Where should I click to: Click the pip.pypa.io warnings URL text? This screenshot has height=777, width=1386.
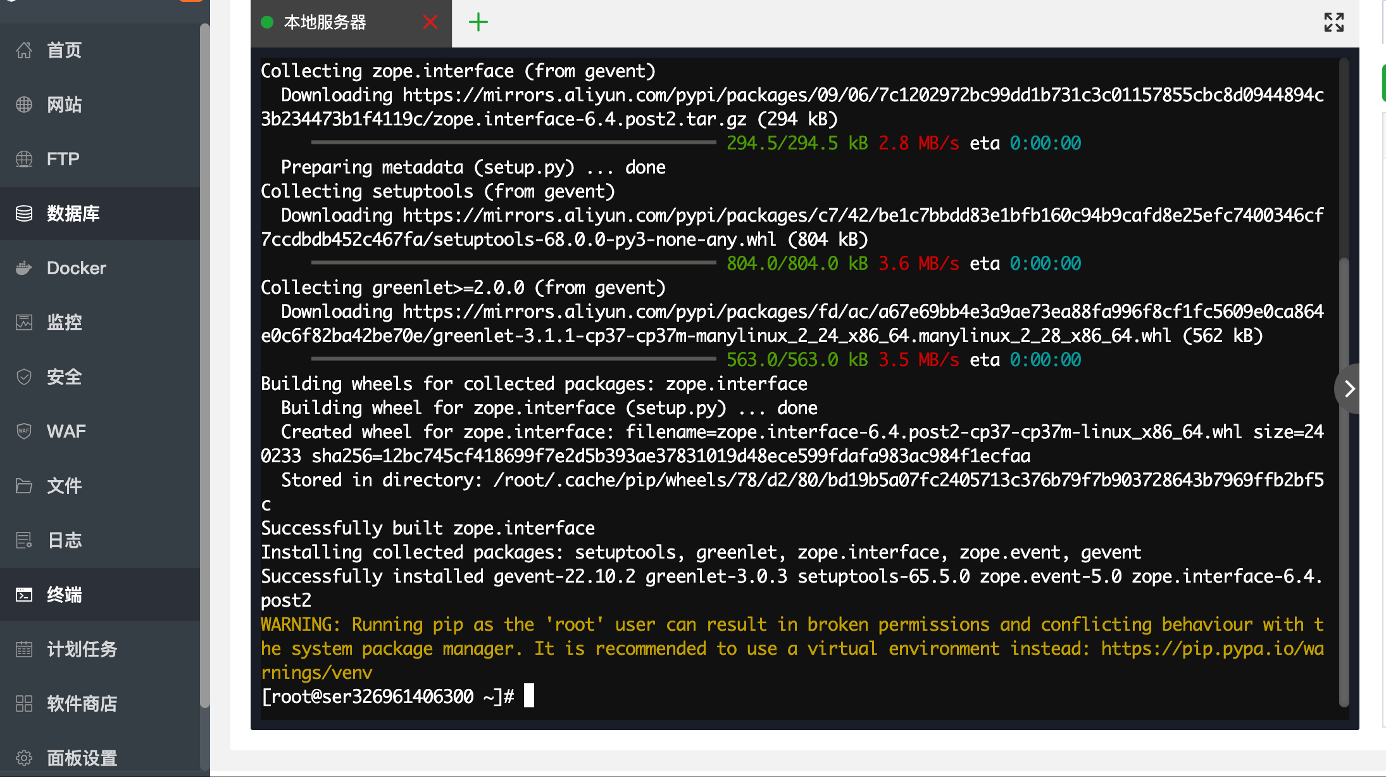1212,648
